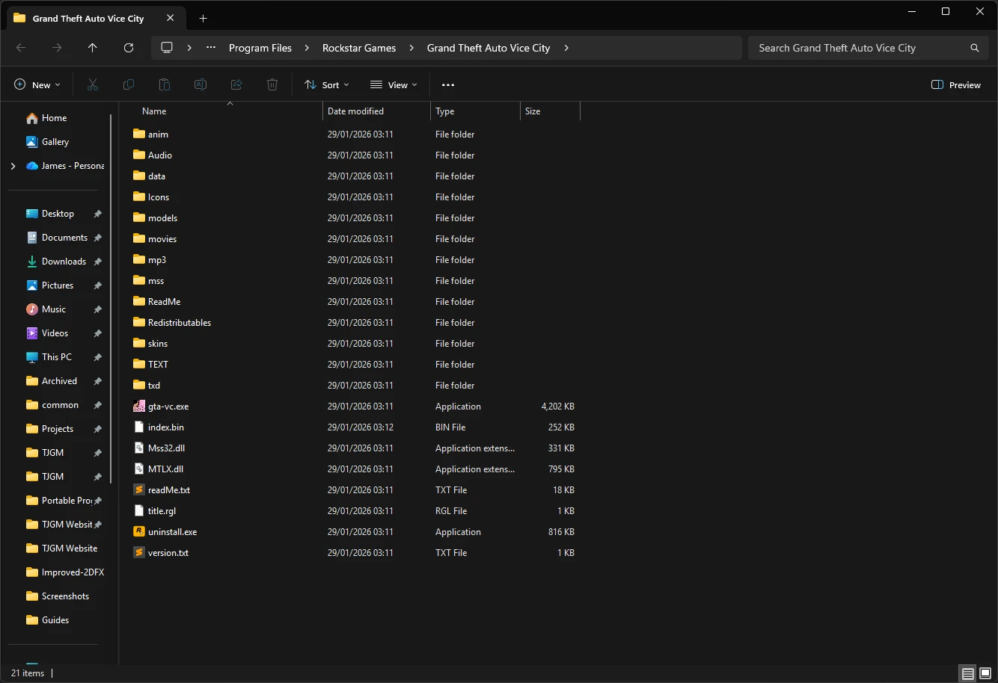The width and height of the screenshot is (998, 683).
Task: Click the Cut icon in the toolbar
Action: pos(92,84)
